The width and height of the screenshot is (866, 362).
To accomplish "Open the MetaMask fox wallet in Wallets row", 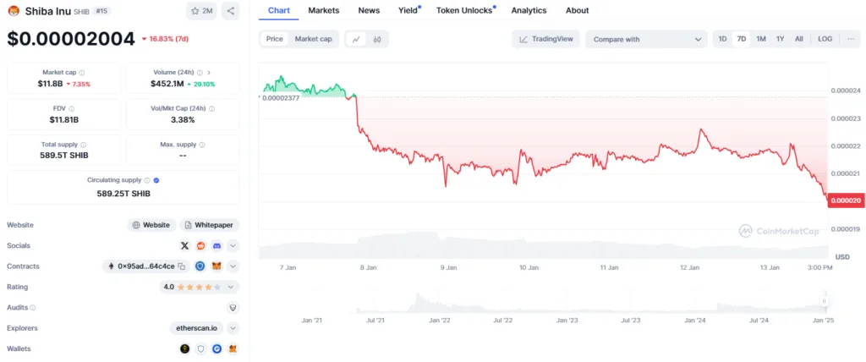I will 233,348.
